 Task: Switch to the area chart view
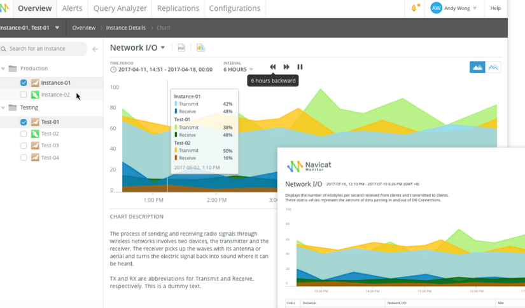[x=477, y=67]
